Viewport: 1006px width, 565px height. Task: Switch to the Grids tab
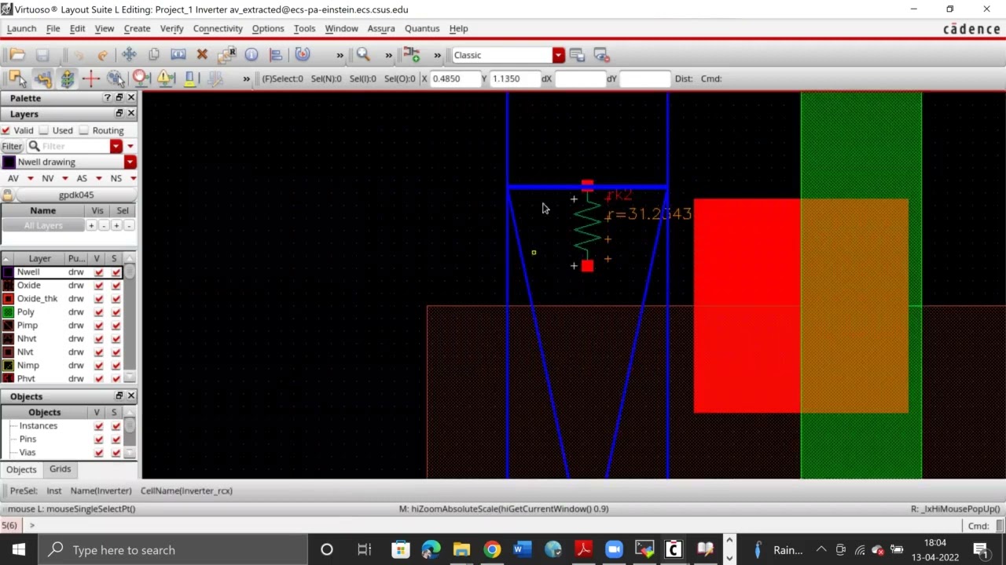point(60,468)
